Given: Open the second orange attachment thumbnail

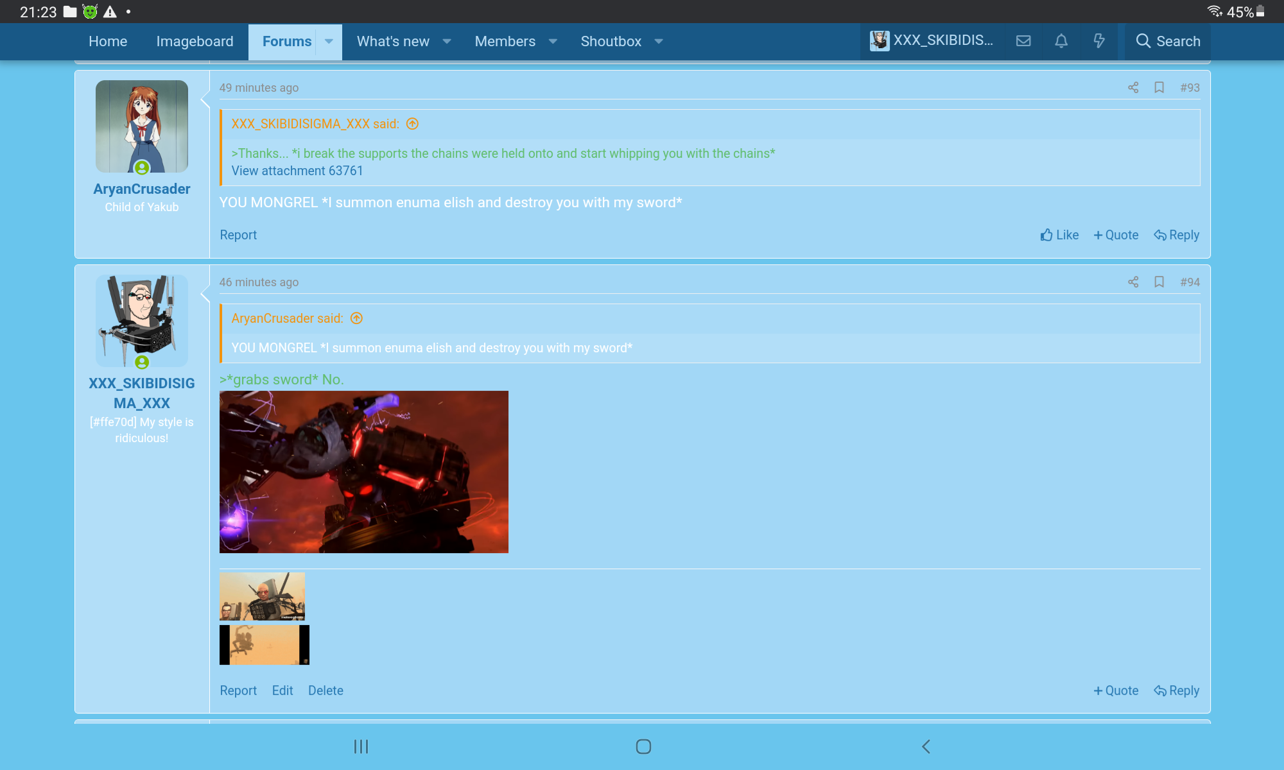Looking at the screenshot, I should coord(265,645).
